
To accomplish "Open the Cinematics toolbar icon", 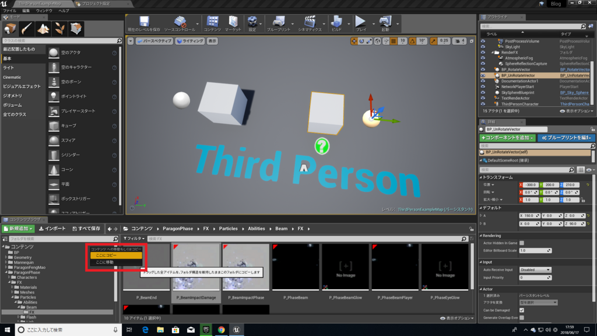I will tap(310, 24).
